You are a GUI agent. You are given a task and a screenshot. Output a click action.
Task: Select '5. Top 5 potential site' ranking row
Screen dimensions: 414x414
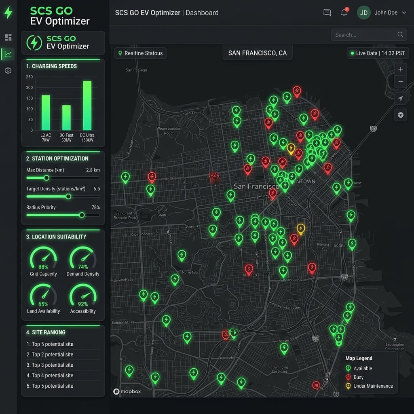(x=63, y=386)
